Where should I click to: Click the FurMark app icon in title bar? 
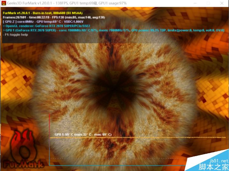(x=3, y=3)
